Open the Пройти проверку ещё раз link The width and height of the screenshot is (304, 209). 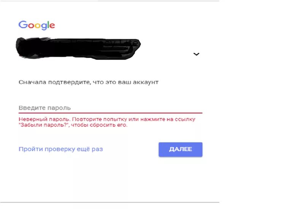61,149
